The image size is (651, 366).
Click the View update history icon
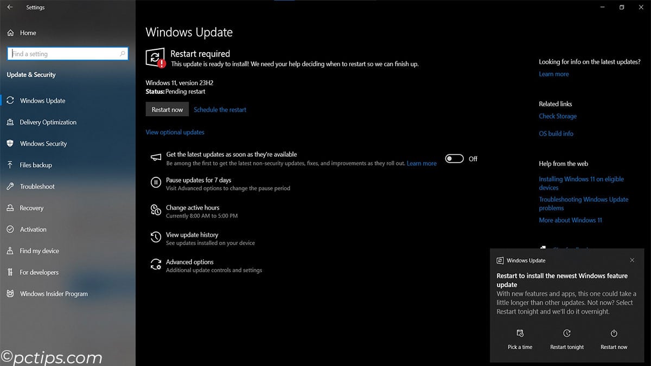[156, 237]
